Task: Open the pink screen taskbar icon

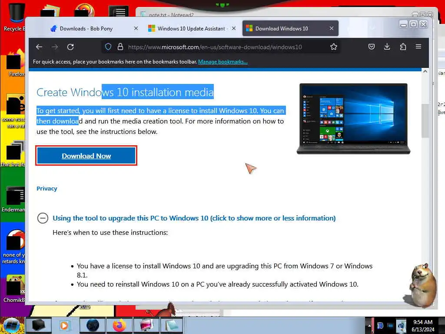Action: coord(146,325)
